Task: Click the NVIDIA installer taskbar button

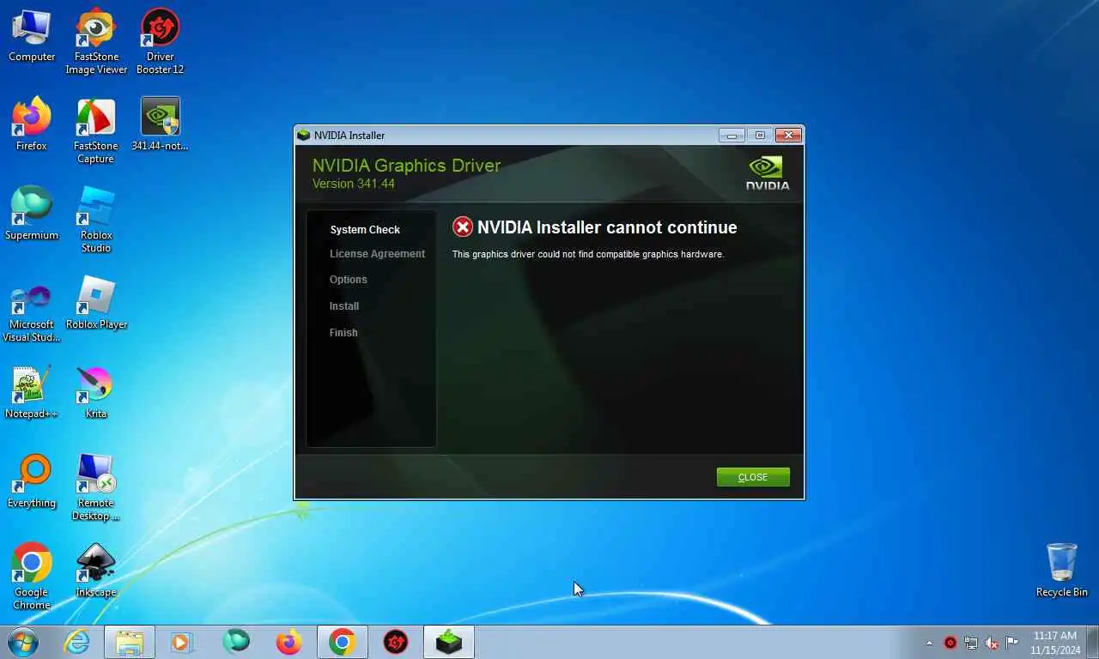Action: pyautogui.click(x=449, y=642)
